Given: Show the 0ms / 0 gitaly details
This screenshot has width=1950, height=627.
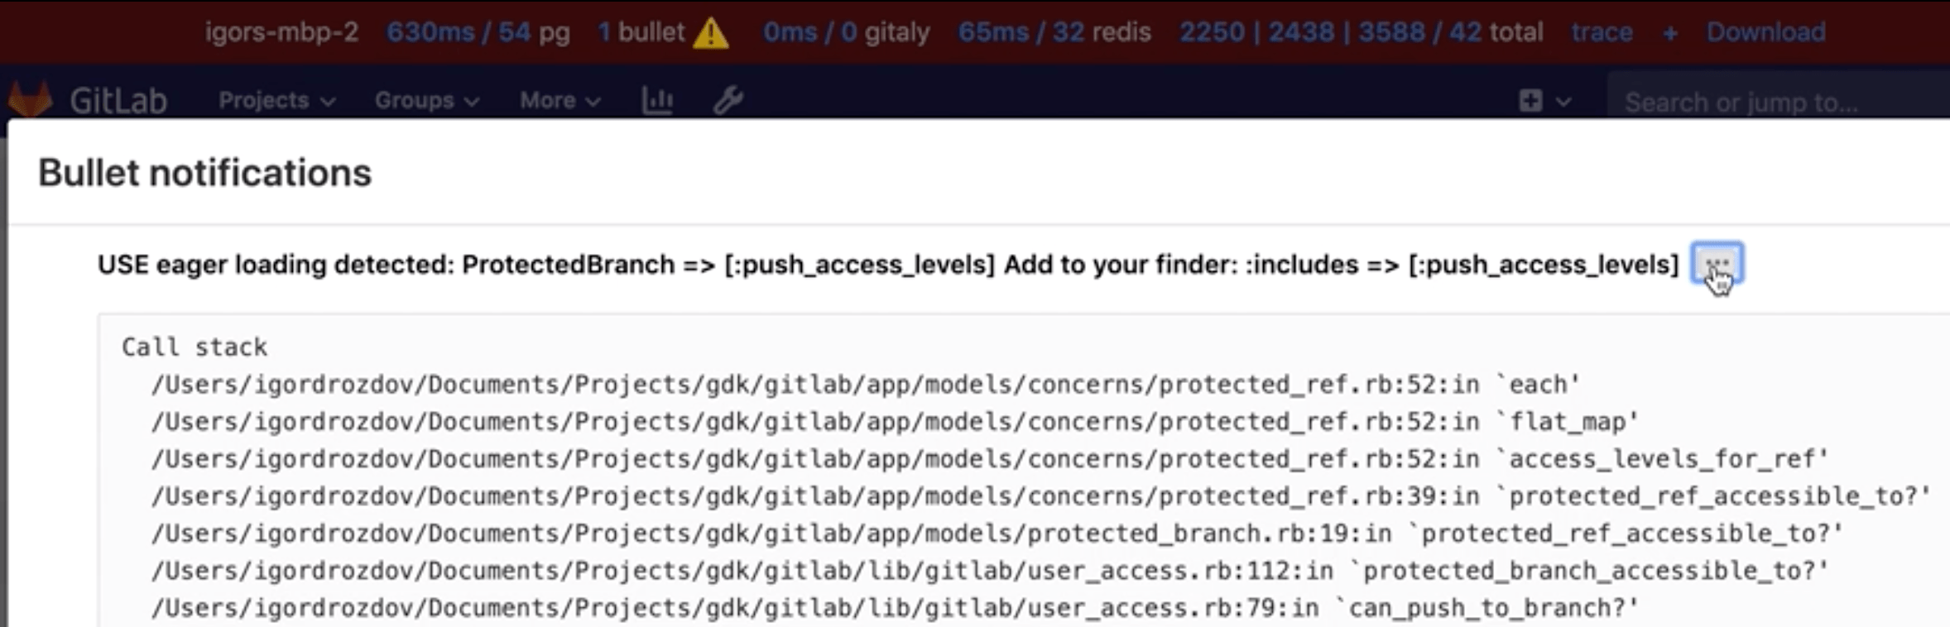Looking at the screenshot, I should [846, 32].
